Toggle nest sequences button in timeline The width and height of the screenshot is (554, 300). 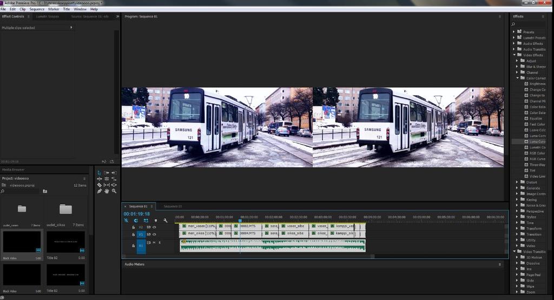tap(126, 220)
